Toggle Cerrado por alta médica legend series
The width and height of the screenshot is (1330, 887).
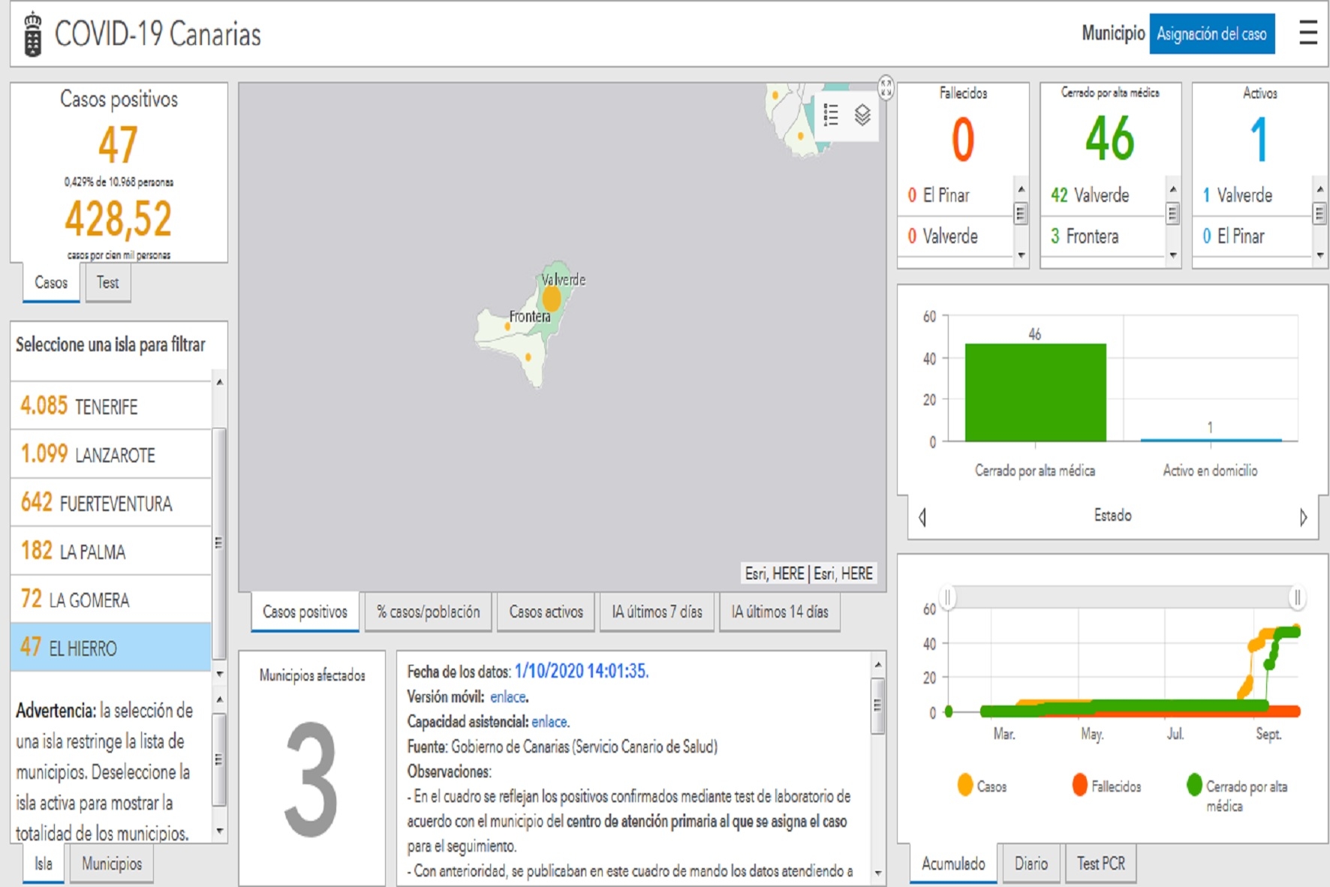tap(1237, 794)
